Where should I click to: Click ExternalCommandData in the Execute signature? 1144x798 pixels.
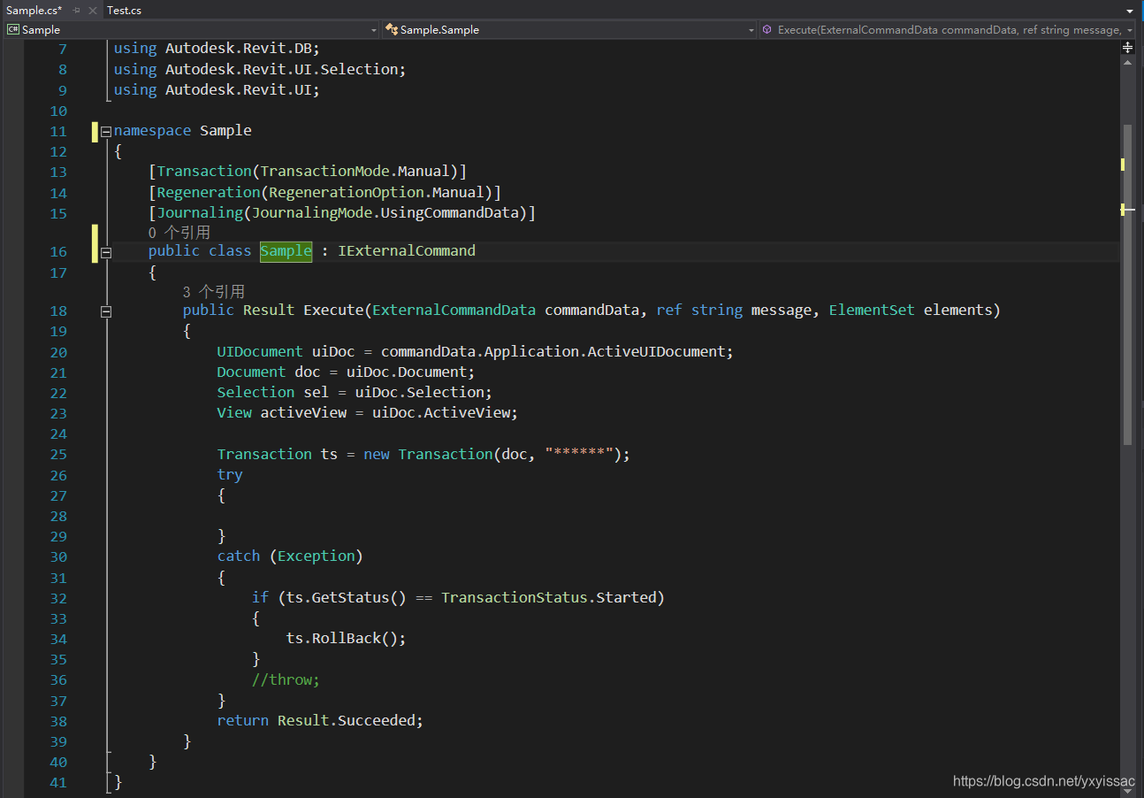[454, 311]
